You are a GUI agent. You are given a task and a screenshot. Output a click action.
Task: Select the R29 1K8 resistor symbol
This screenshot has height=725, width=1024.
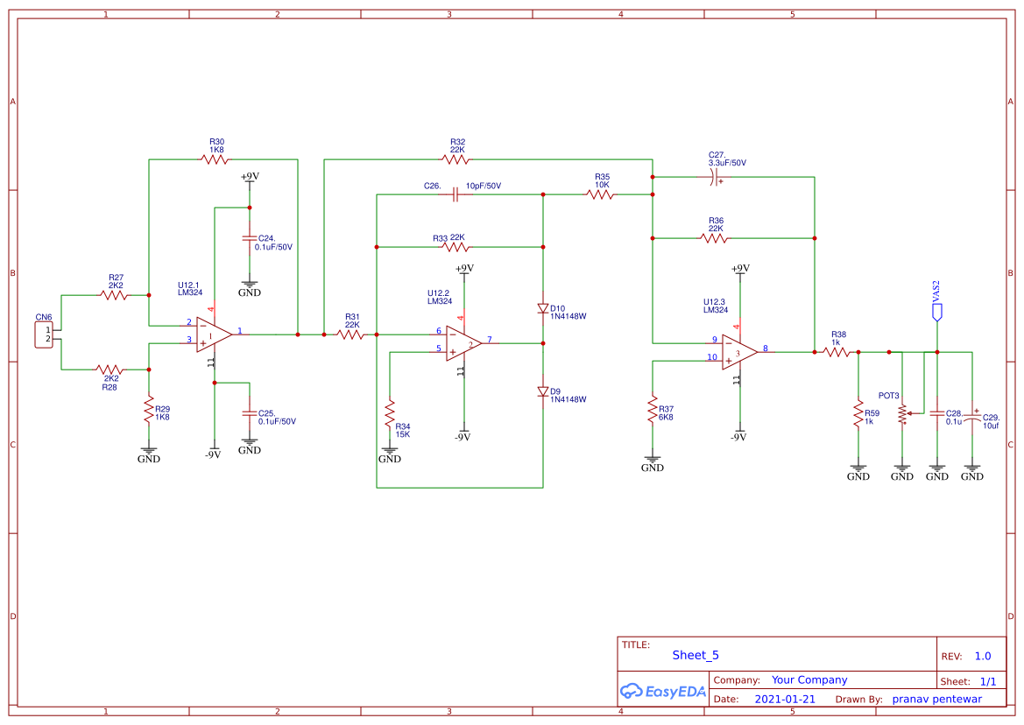coord(149,409)
